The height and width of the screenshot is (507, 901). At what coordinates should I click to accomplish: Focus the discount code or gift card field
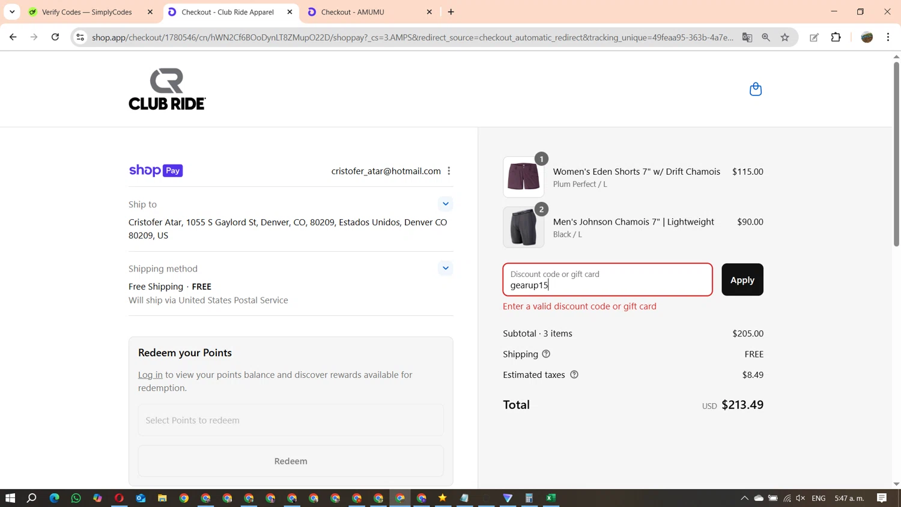607,279
